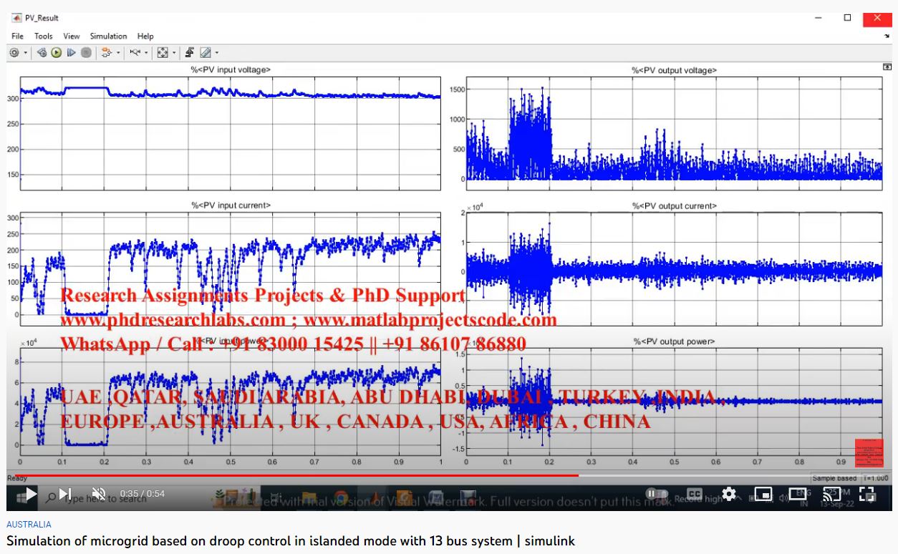898x554 pixels.
Task: Play the video with the player's play button
Action: pos(30,494)
